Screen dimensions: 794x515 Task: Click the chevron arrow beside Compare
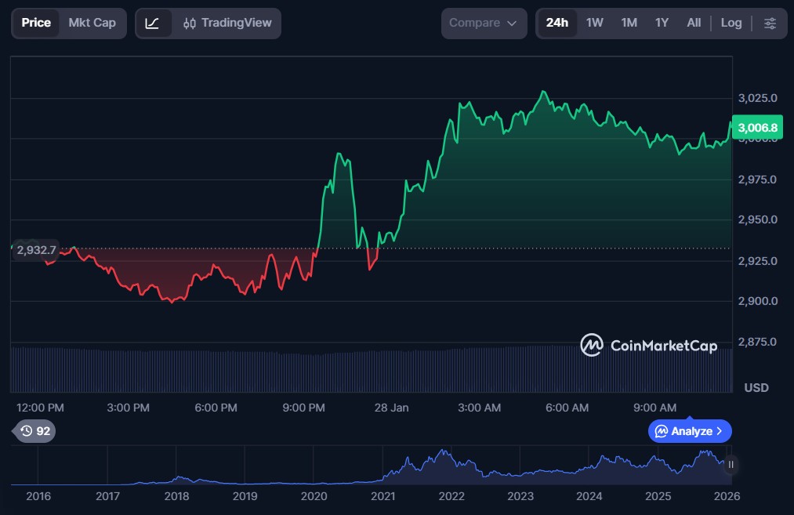512,24
